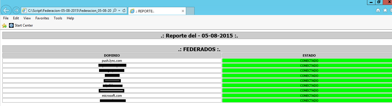Open the Favorites menu
Image resolution: width=392 pixels, height=106 pixels.
[x=42, y=18]
